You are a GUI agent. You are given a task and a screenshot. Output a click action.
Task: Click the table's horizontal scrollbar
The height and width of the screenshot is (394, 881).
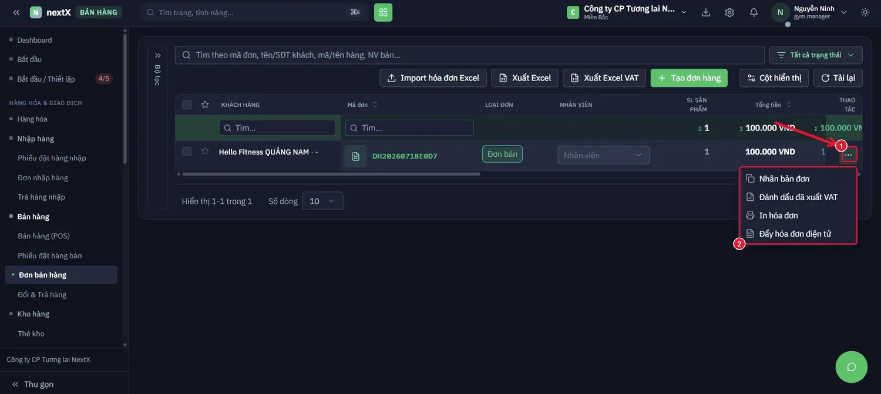pyautogui.click(x=331, y=174)
